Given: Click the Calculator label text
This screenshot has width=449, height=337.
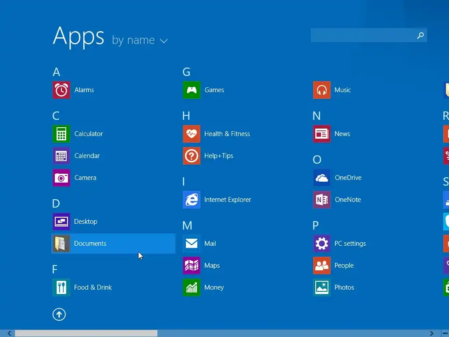Looking at the screenshot, I should (x=89, y=134).
